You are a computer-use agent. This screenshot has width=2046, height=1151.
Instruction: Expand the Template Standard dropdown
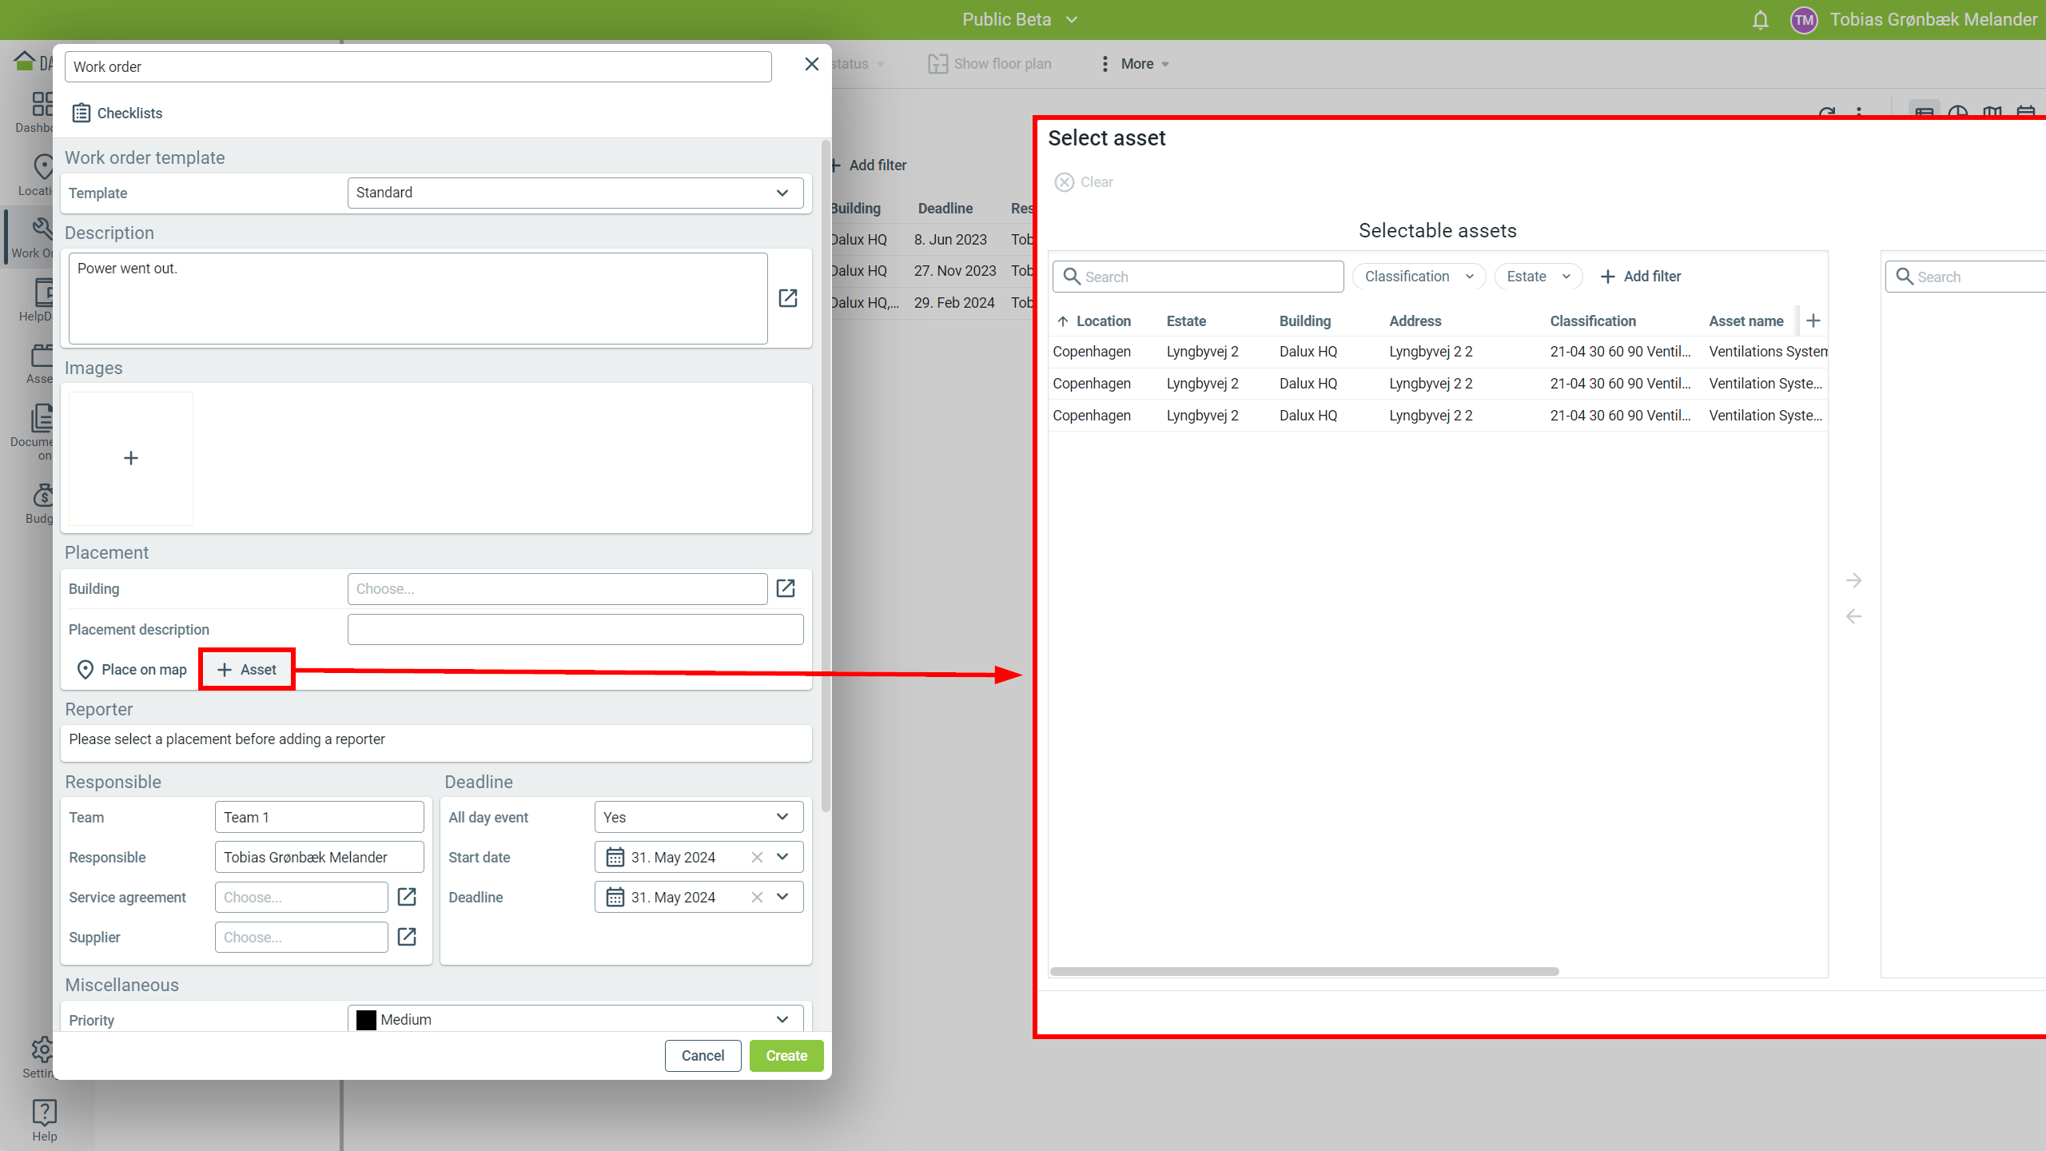tap(575, 193)
